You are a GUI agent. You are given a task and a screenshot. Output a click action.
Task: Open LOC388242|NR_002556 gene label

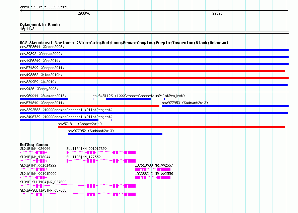coord(154,174)
